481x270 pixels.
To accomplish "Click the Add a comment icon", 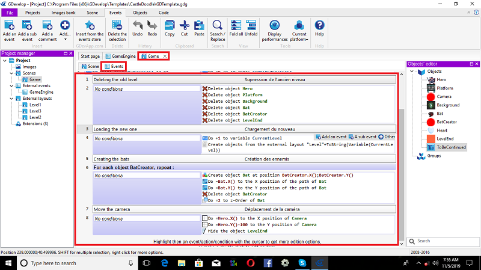I will tap(47, 25).
